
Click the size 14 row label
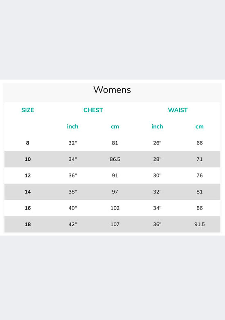(x=28, y=192)
